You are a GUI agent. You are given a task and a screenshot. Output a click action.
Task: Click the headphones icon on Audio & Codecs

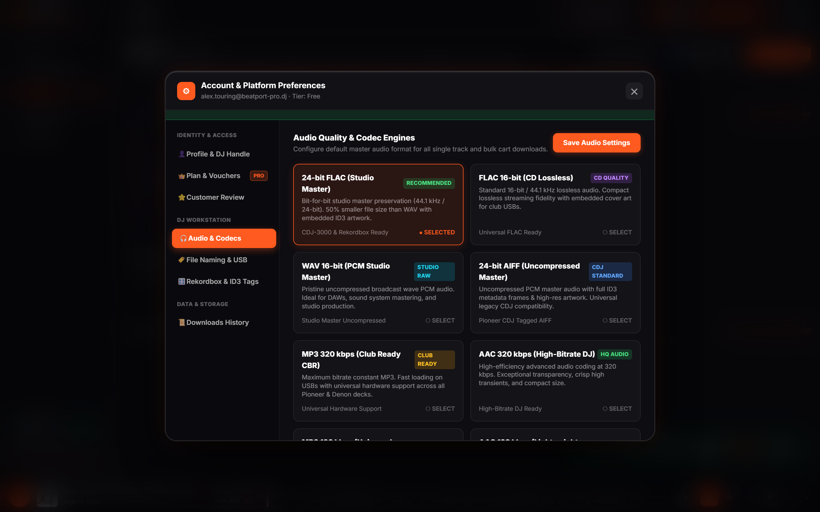point(183,238)
